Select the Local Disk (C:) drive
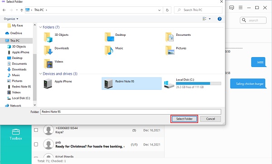The image size is (272, 164). [x=193, y=83]
